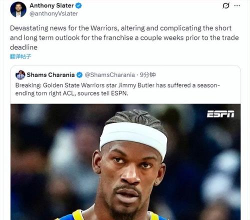Click 'sources tell ESPN' in quoted post
Image resolution: width=250 pixels, height=220 pixels.
click(103, 93)
